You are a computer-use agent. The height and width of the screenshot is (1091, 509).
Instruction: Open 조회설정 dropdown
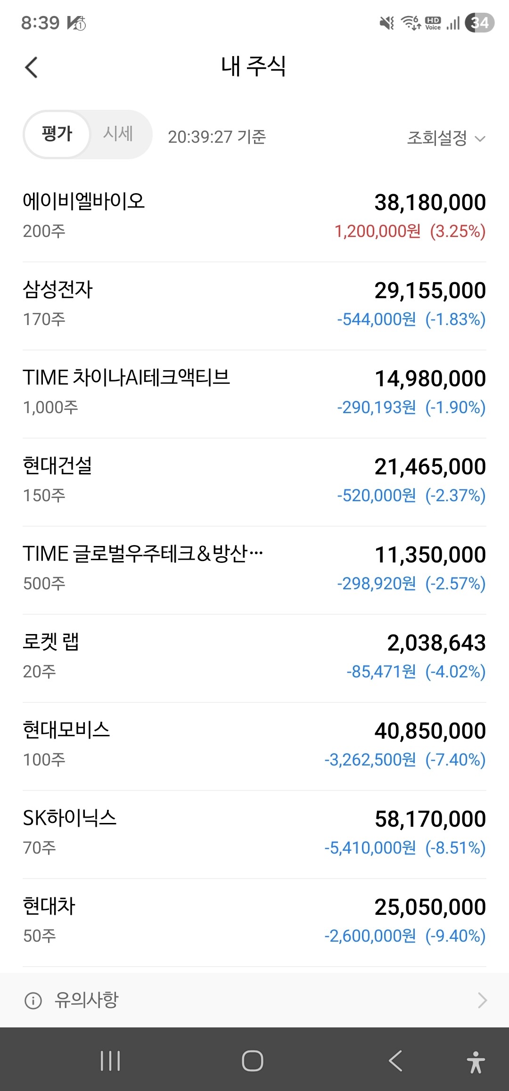click(437, 138)
